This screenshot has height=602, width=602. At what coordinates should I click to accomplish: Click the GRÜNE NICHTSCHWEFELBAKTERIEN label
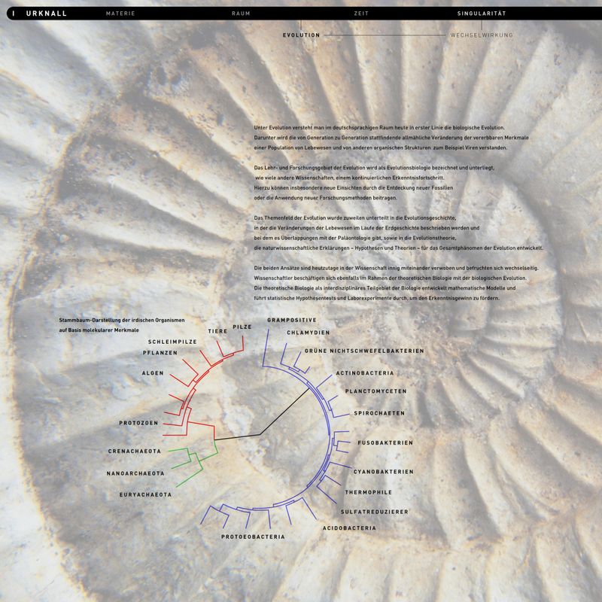point(364,351)
